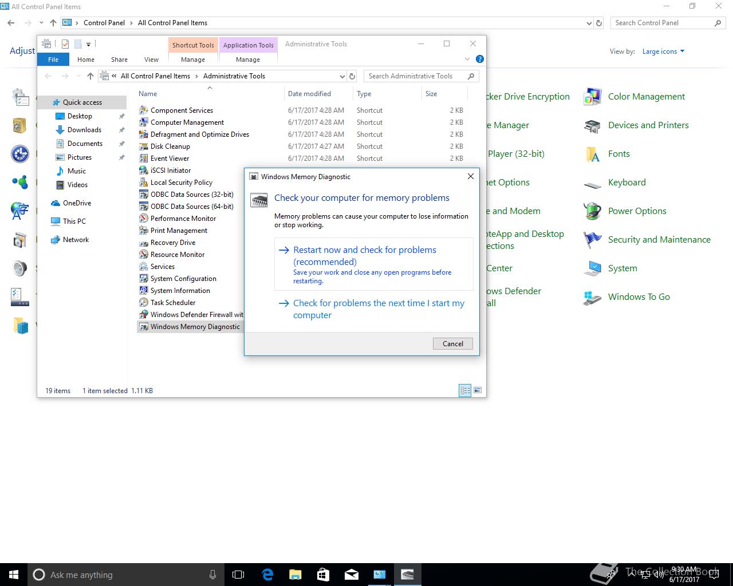Select Print Management icon
The image size is (733, 586).
click(144, 230)
